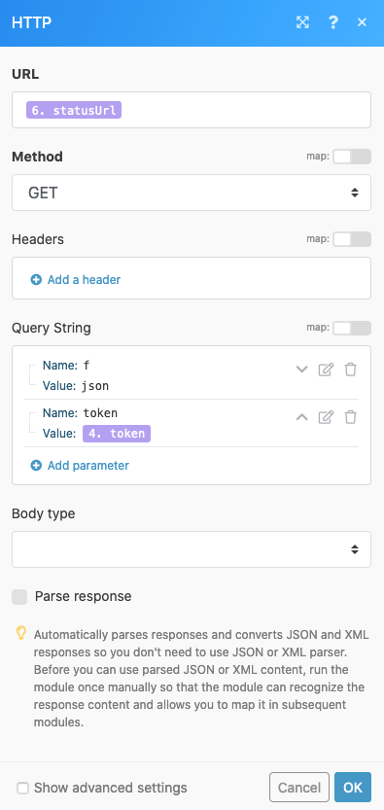Image resolution: width=384 pixels, height=810 pixels.
Task: Open the help question mark icon
Action: point(332,22)
